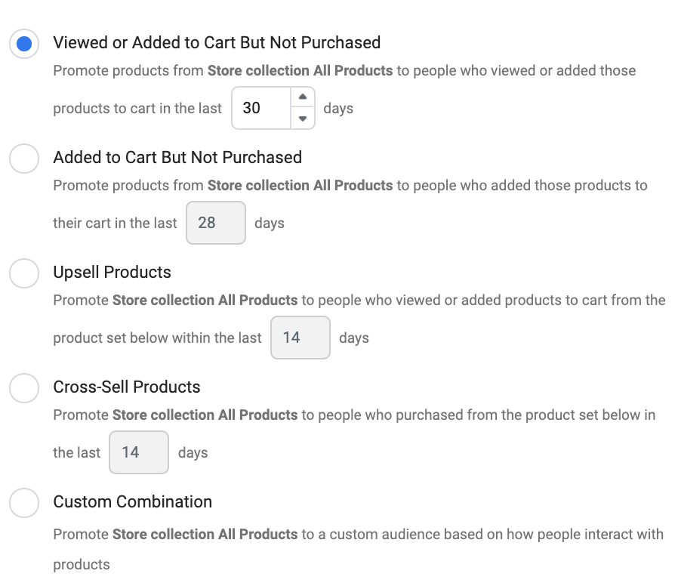Select the Cross-Sell Products radio button
678x586 pixels.
pos(24,388)
